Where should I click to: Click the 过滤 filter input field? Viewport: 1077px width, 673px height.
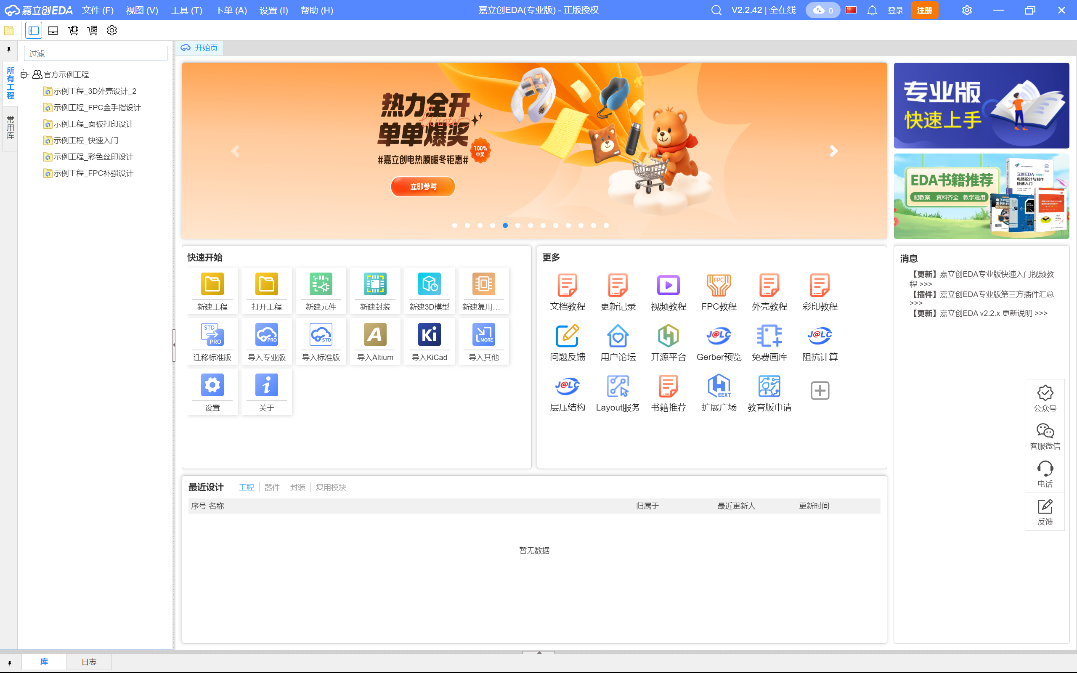click(95, 53)
